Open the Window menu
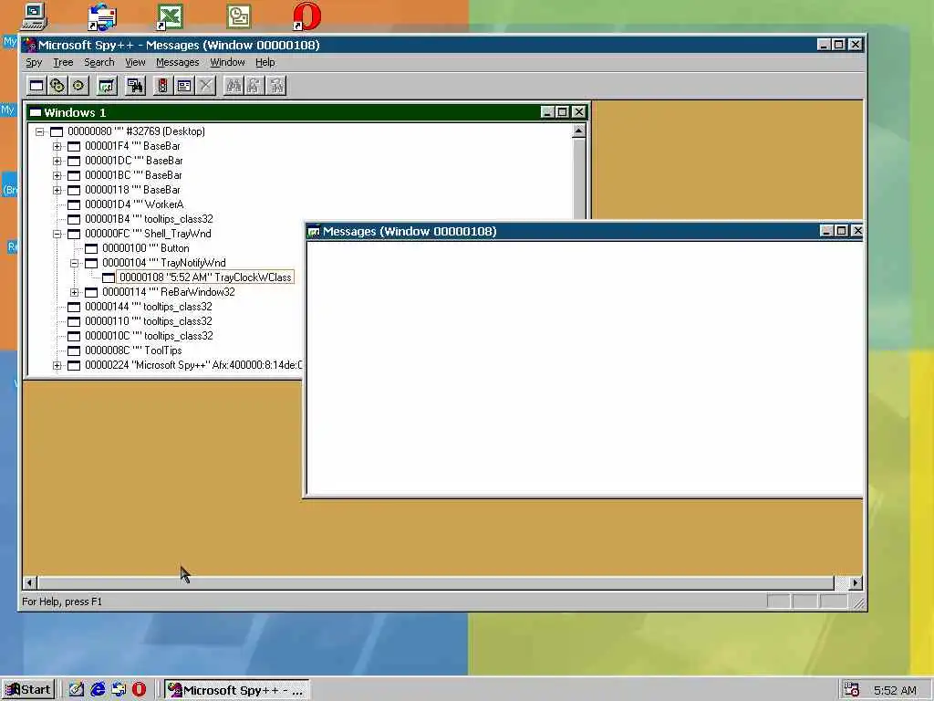This screenshot has height=701, width=934. pos(227,62)
